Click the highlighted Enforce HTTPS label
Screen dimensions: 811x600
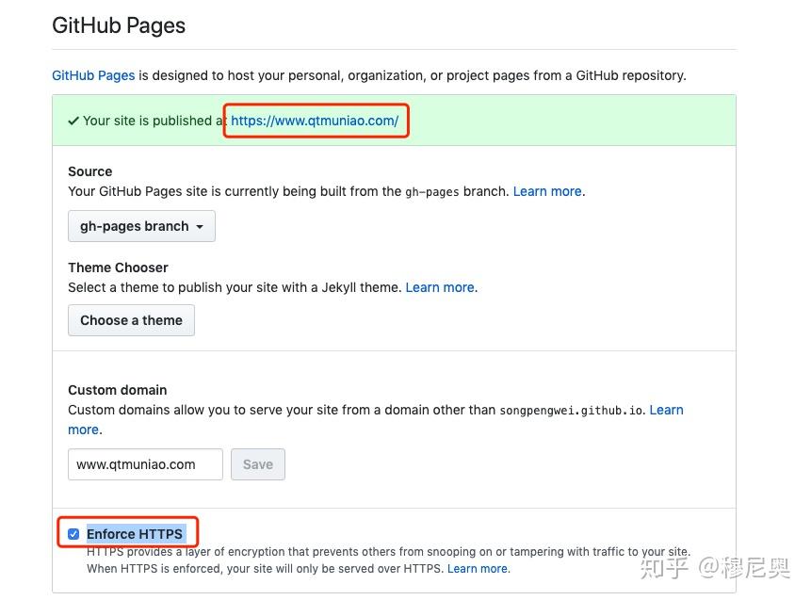pyautogui.click(x=135, y=534)
